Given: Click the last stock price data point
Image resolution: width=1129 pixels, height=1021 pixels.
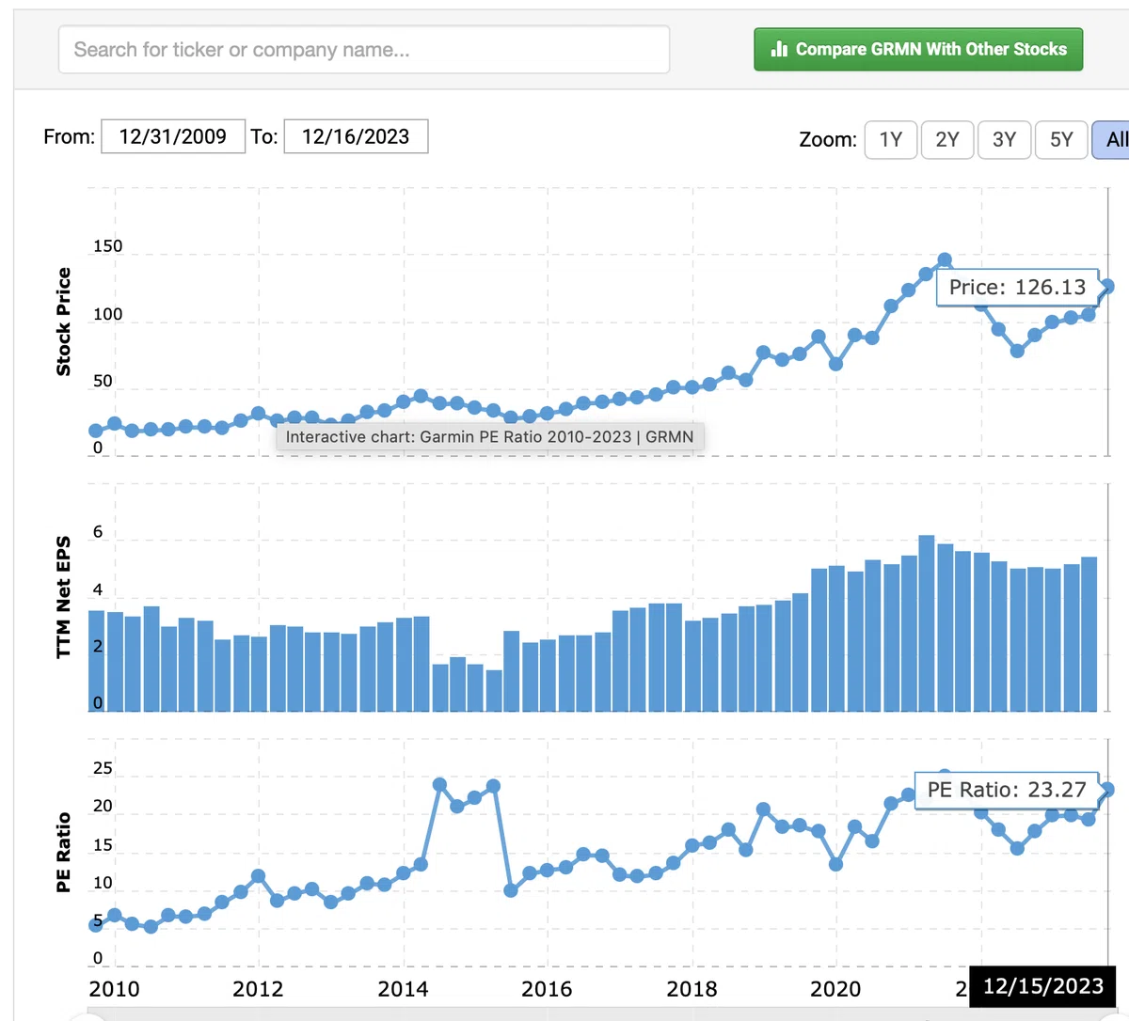Looking at the screenshot, I should click(x=1107, y=286).
